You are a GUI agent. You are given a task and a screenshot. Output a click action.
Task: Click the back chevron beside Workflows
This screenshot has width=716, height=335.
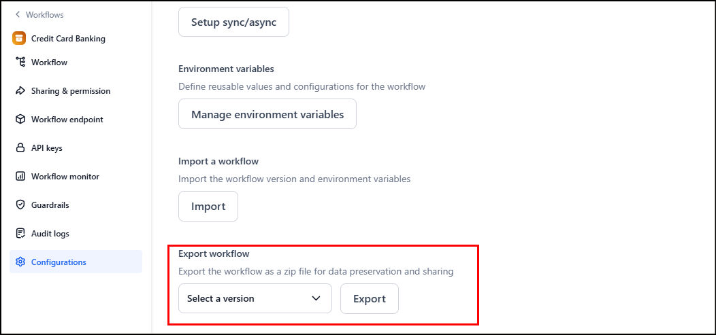pos(18,15)
